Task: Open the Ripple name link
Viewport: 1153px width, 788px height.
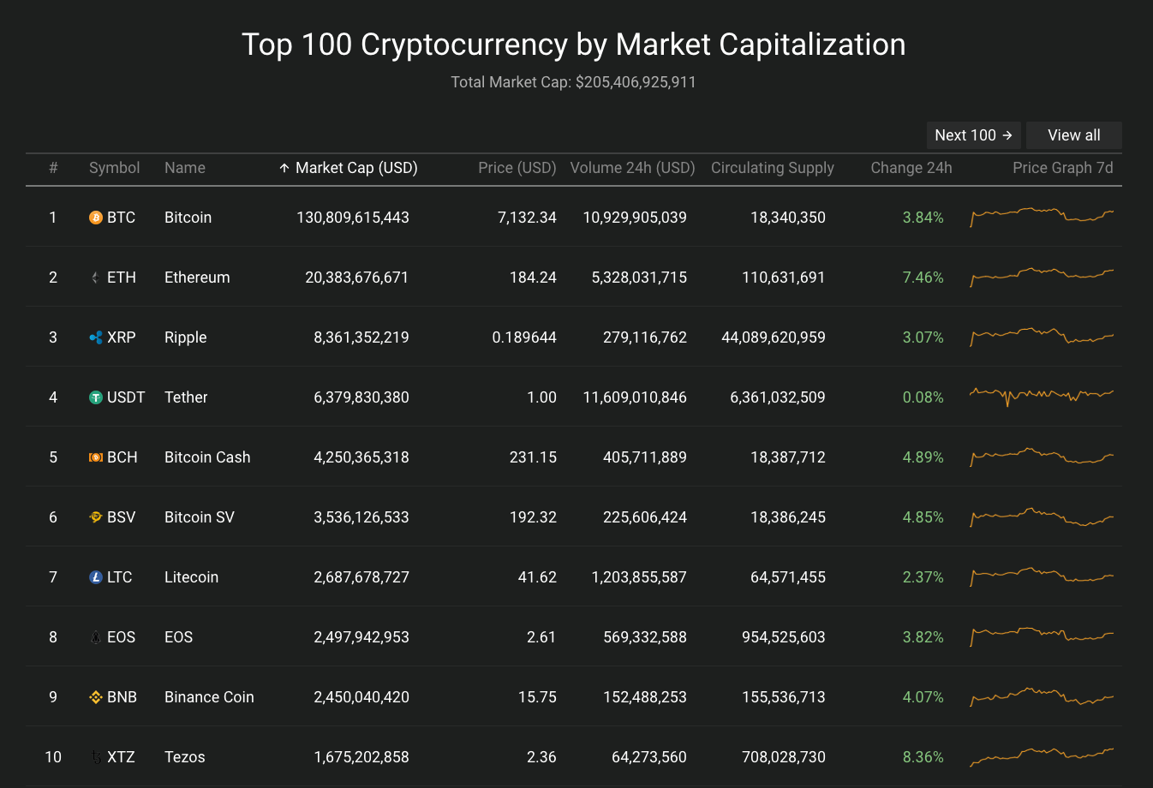Action: pos(186,337)
